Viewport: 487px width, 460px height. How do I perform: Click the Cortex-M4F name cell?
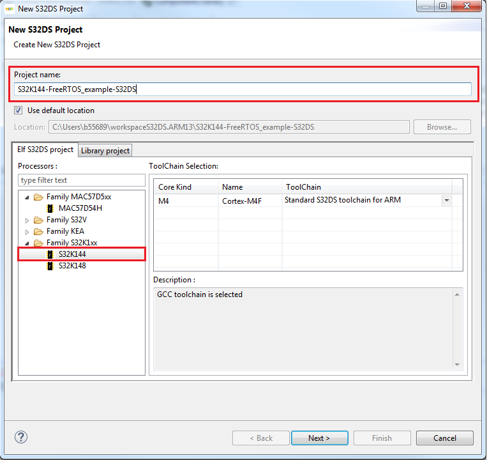(250, 201)
